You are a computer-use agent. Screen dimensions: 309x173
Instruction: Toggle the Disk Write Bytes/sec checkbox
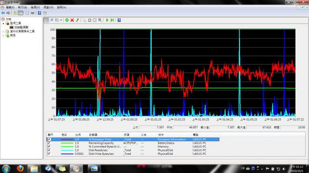(x=49, y=154)
